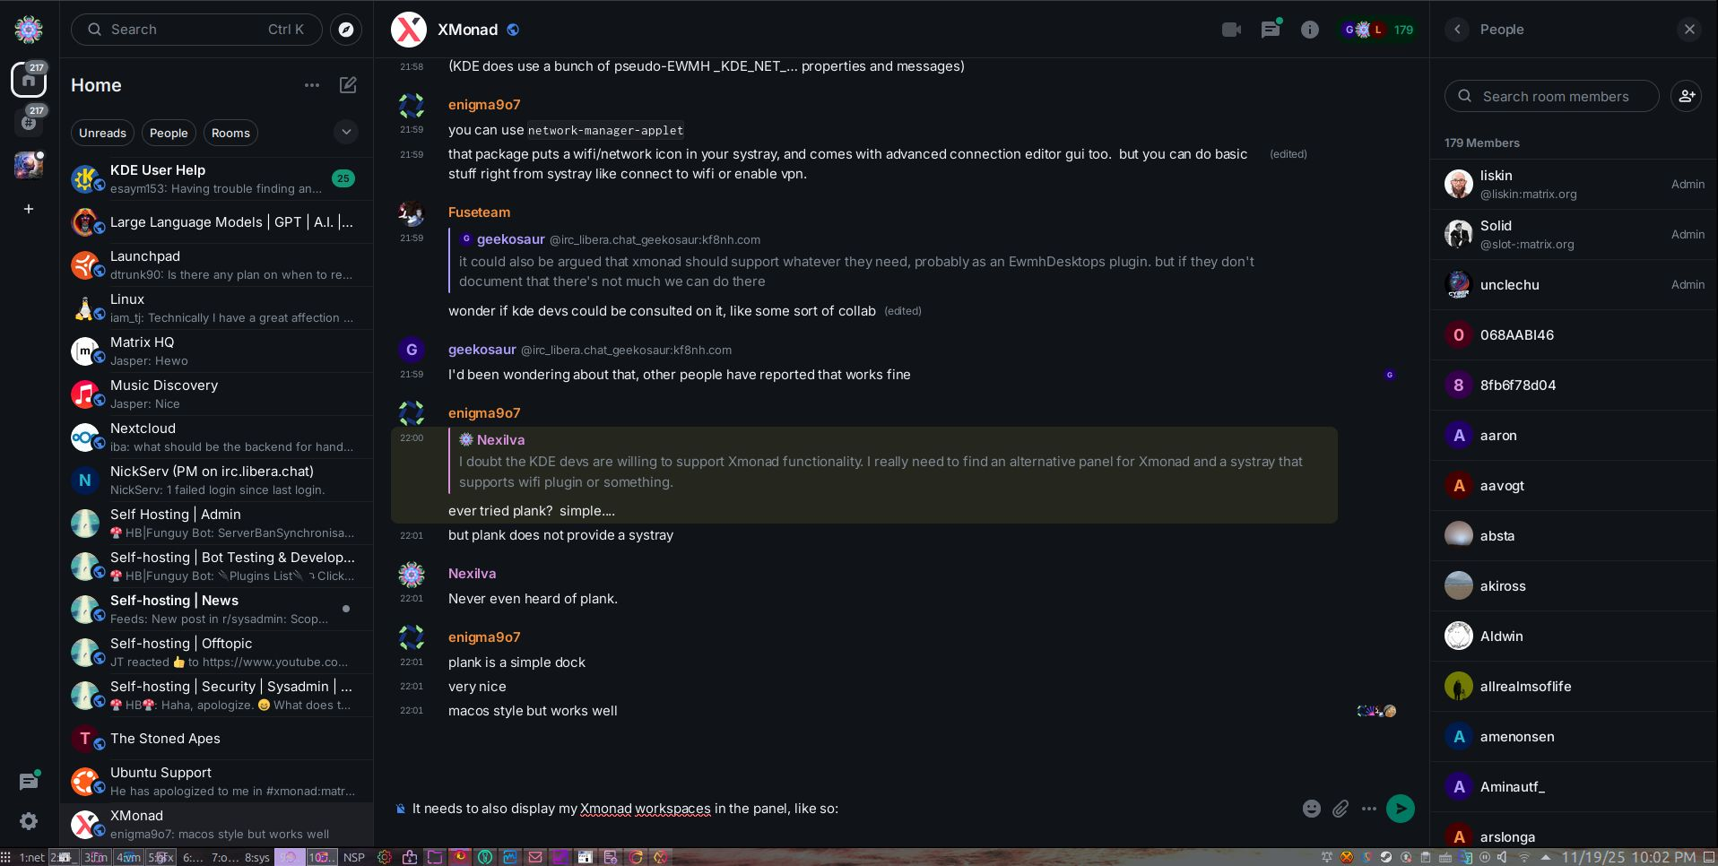Open room info icon in header
1718x866 pixels.
point(1310,30)
